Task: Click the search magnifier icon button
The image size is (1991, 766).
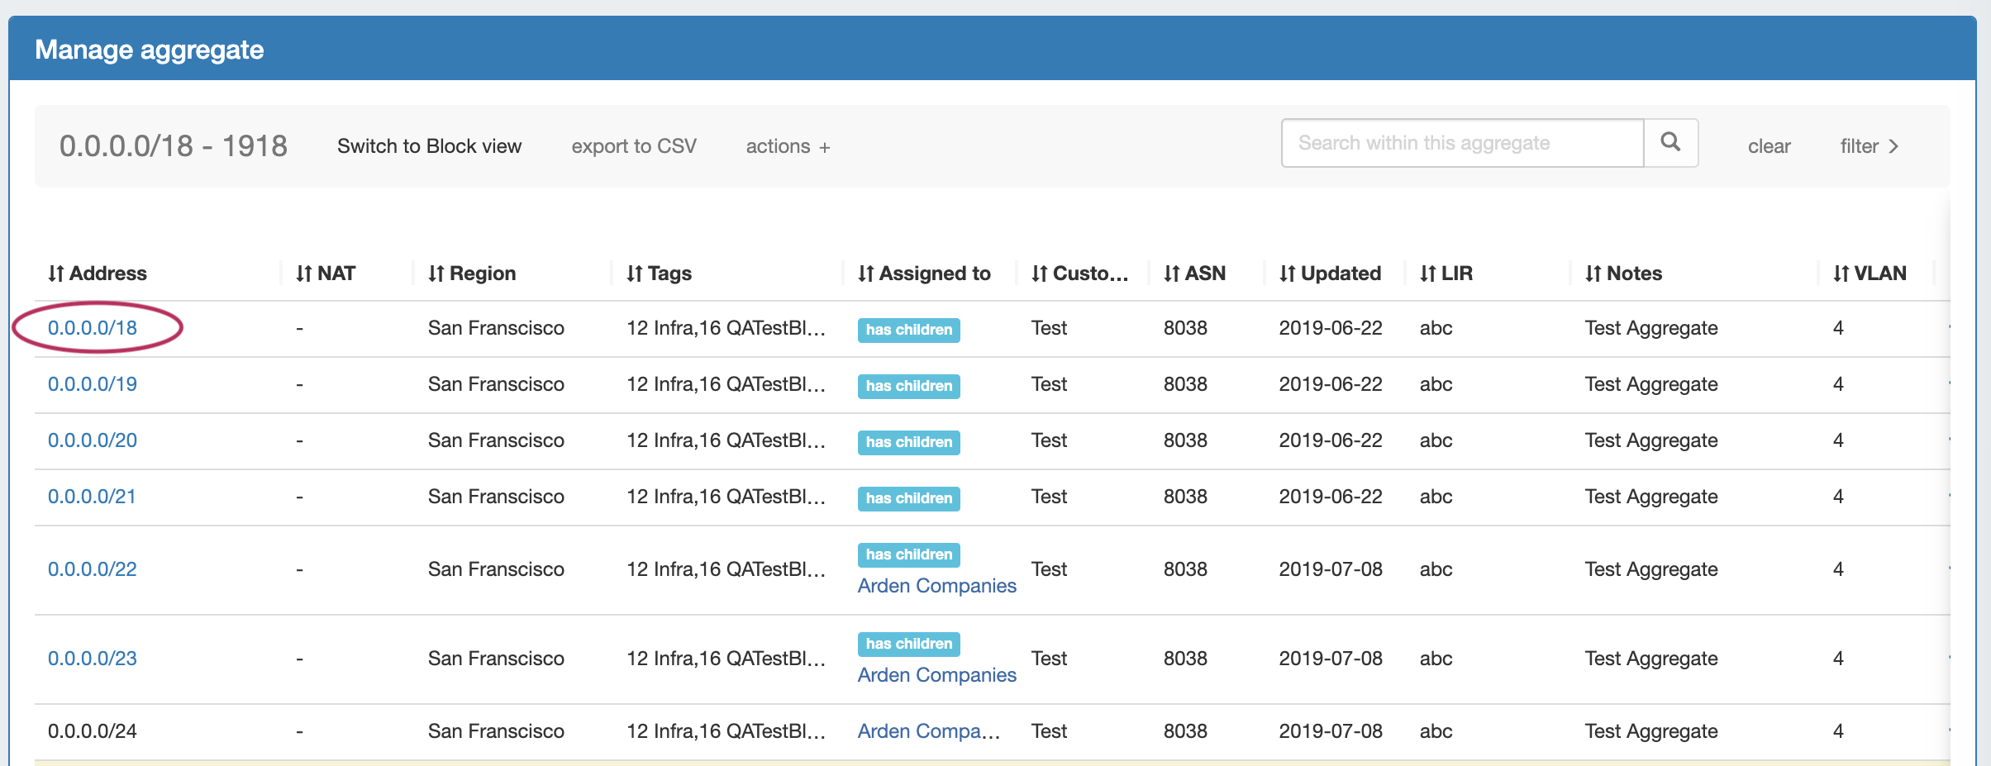Action: pos(1670,143)
